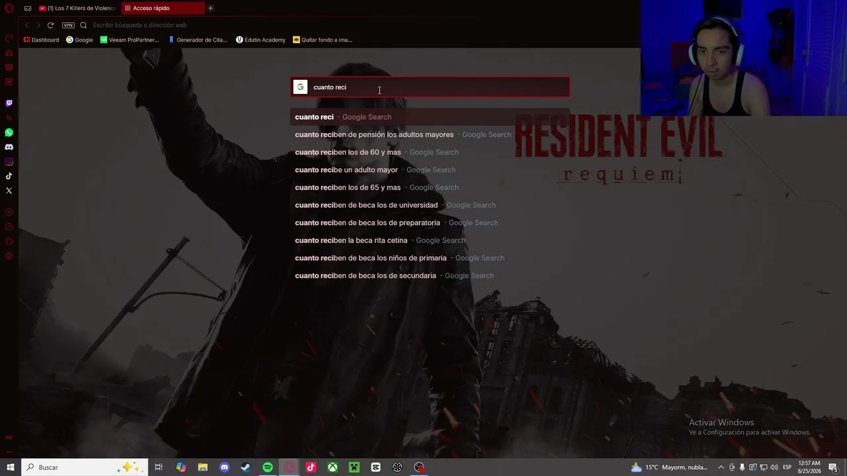
Task: Choose suggestion 'beca los niños de primaria'
Action: (430, 258)
